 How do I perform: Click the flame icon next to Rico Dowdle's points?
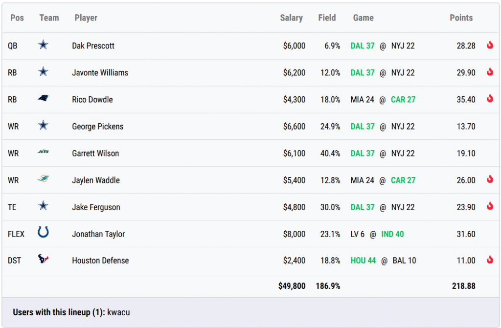tap(490, 99)
